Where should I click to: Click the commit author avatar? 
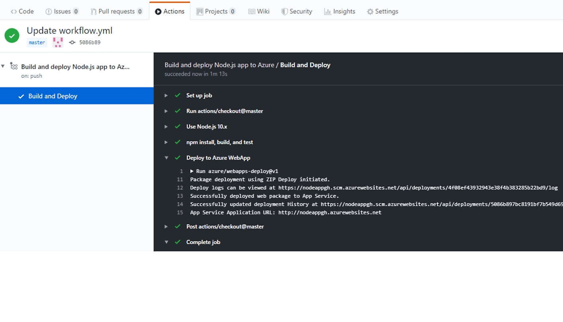pyautogui.click(x=58, y=42)
